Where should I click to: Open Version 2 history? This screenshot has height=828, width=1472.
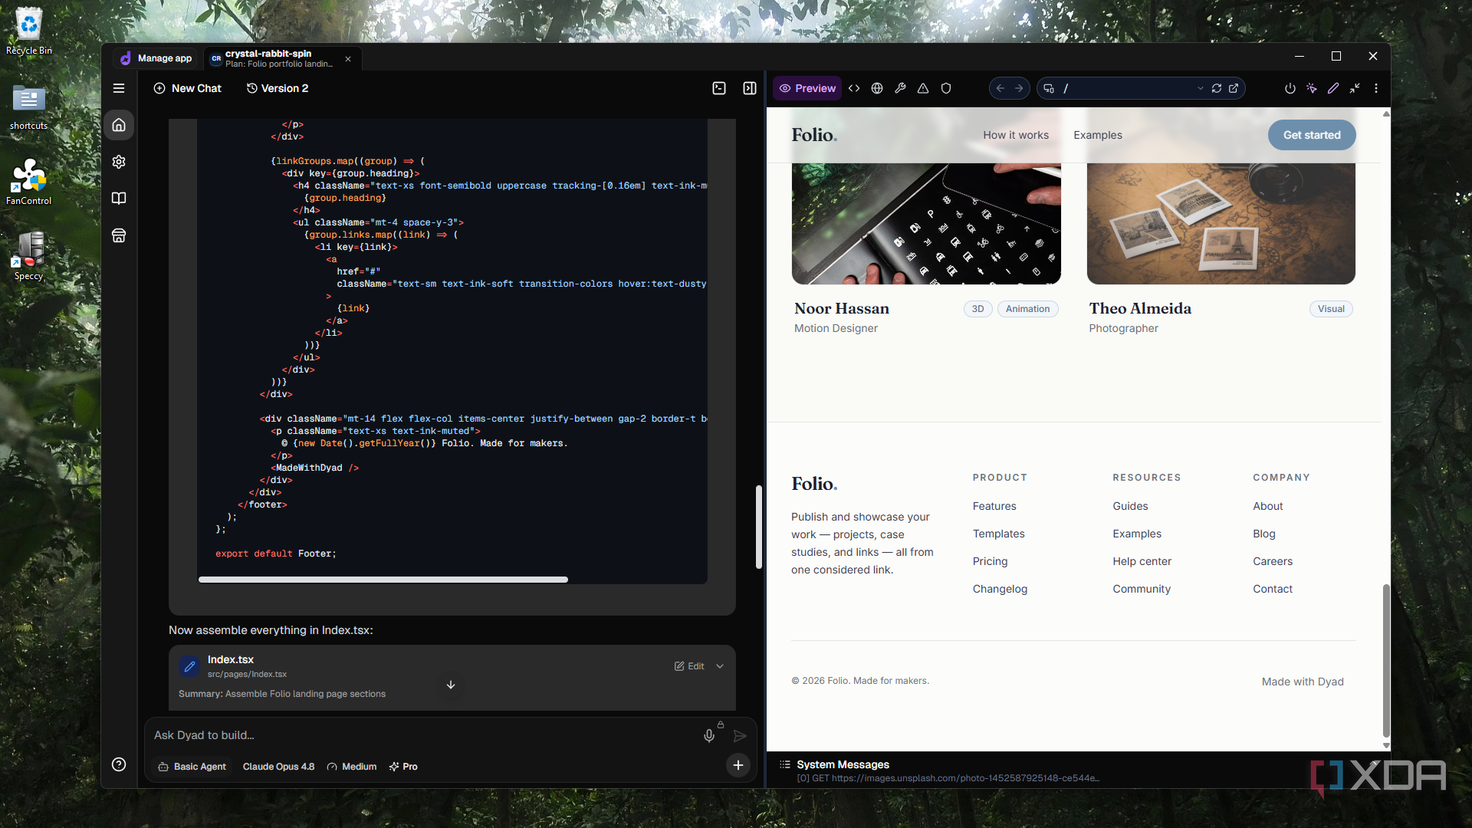point(278,88)
